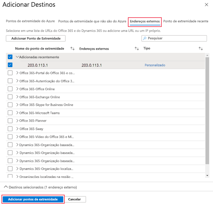Check the Office 365-Exchange Online checkbox
This screenshot has width=213, height=207.
click(10, 97)
